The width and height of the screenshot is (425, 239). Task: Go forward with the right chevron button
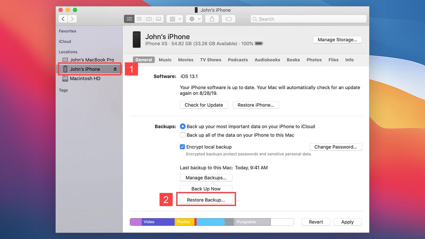click(72, 19)
